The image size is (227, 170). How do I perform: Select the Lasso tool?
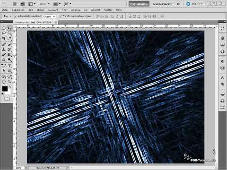[4, 33]
